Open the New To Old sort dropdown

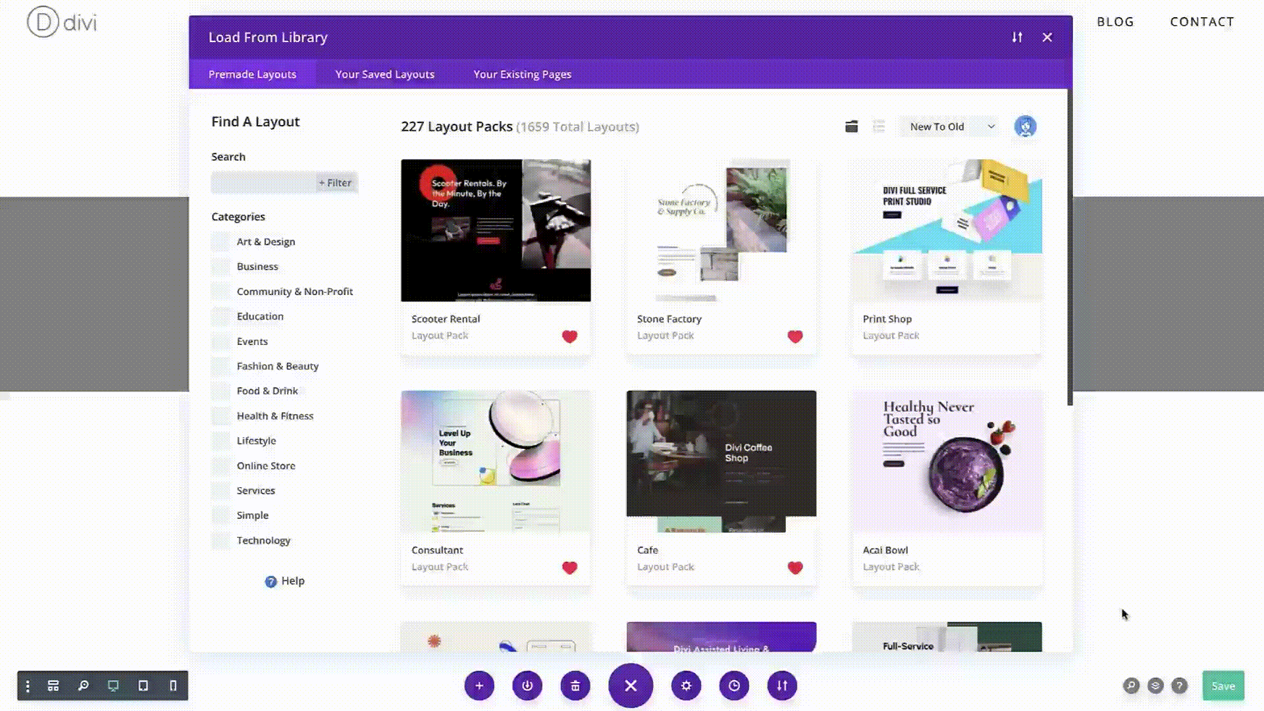click(951, 126)
